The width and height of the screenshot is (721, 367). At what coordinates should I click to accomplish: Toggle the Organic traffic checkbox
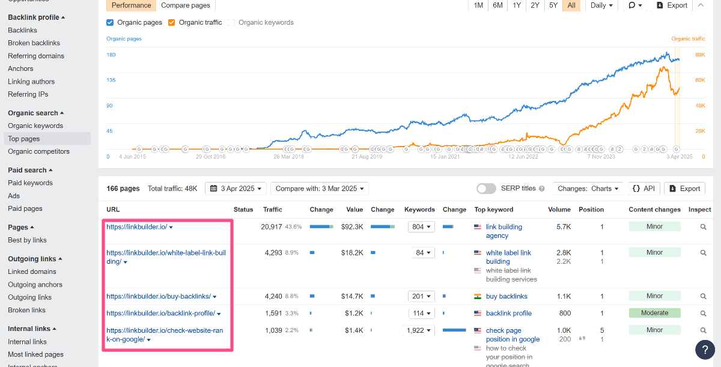(x=172, y=23)
